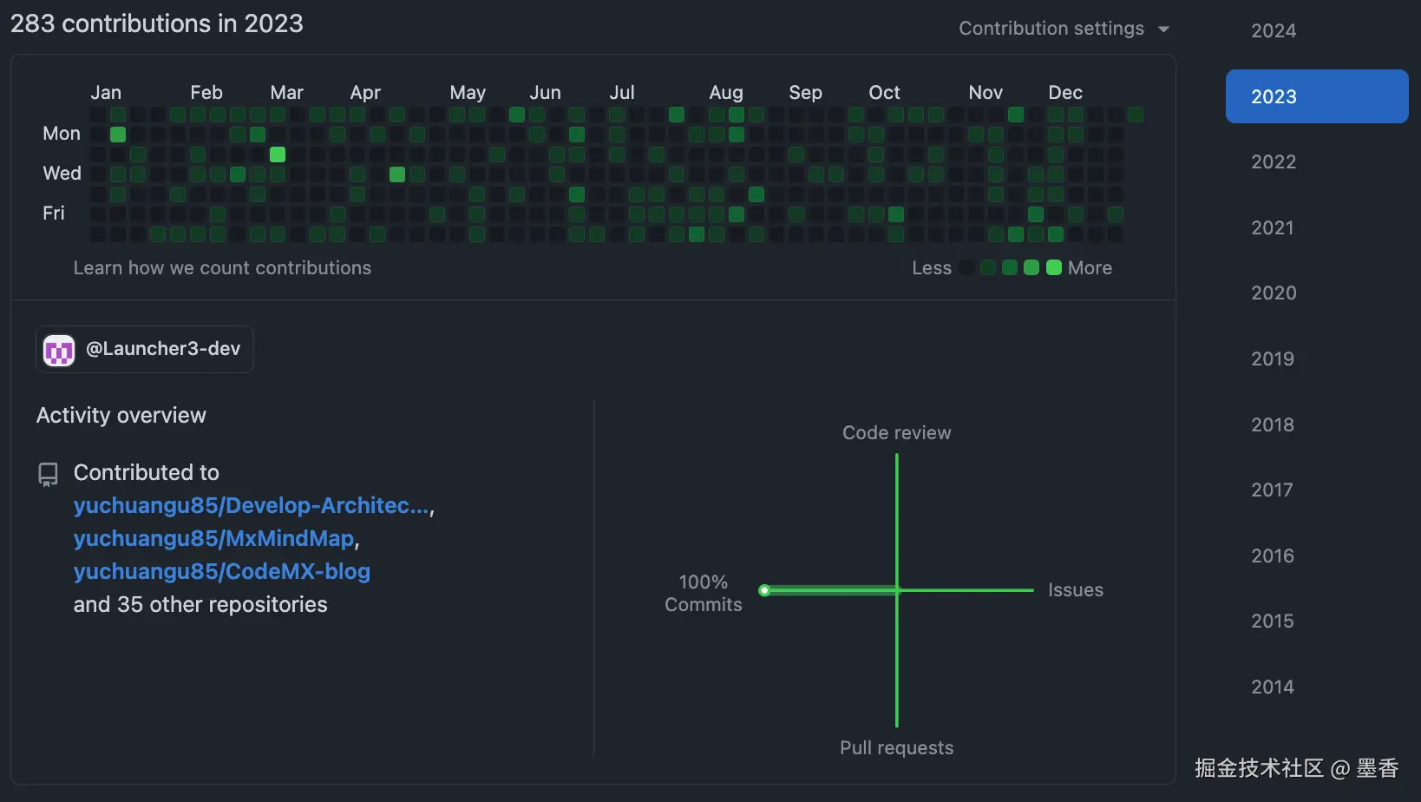Switch to the 2022 contributions year
The image size is (1421, 802).
click(x=1273, y=161)
